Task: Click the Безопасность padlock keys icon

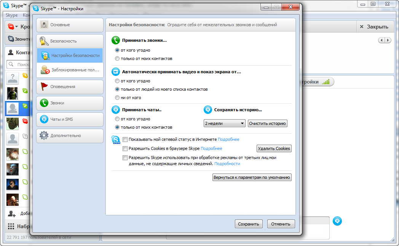Action: pyautogui.click(x=44, y=41)
